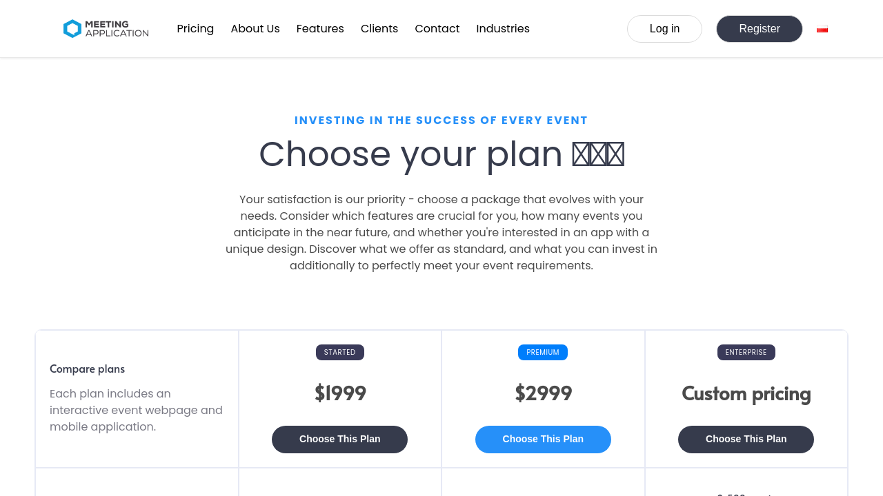Switch language via the Polish flag icon
Viewport: 883px width, 496px height.
[822, 29]
